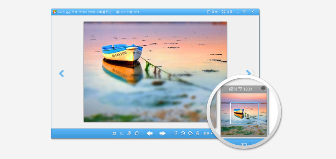Screen dimensions: 336x159
Task: Show image at actual 1:1 size
Action: point(122,133)
